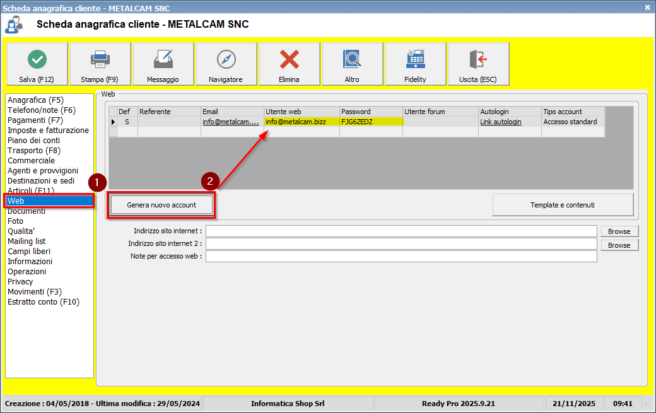The width and height of the screenshot is (656, 413).
Task: Open the Altro magnifier button
Action: click(x=352, y=64)
